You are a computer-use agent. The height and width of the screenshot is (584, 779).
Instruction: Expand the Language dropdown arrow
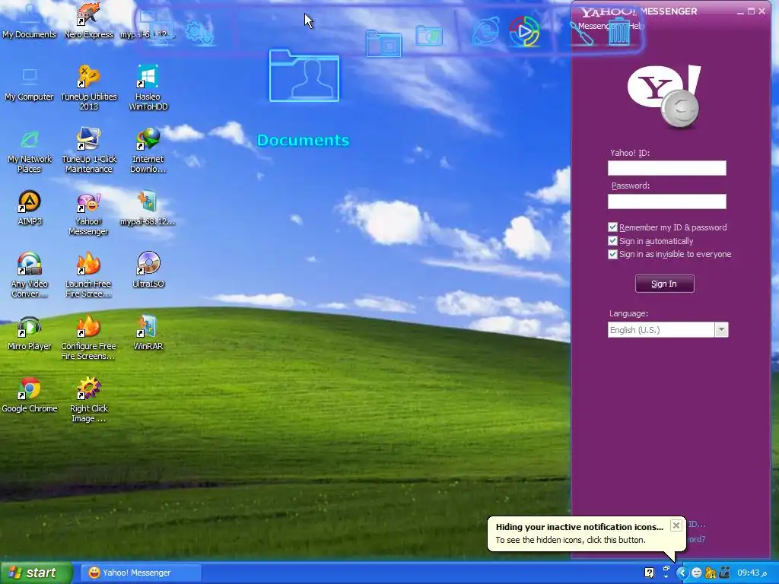tap(721, 330)
